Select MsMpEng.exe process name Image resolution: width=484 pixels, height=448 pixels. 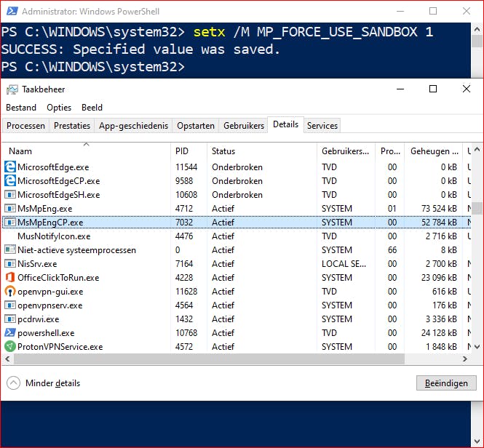click(44, 209)
